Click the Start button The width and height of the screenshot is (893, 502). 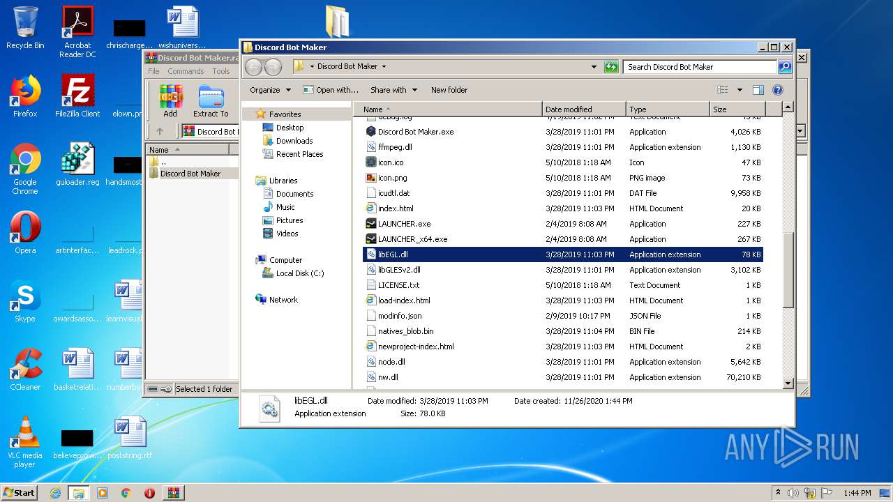[20, 493]
